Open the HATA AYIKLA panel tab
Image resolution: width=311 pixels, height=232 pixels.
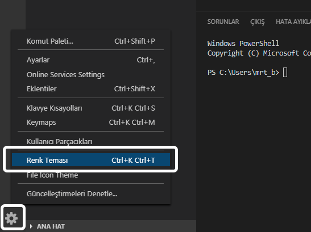293,22
